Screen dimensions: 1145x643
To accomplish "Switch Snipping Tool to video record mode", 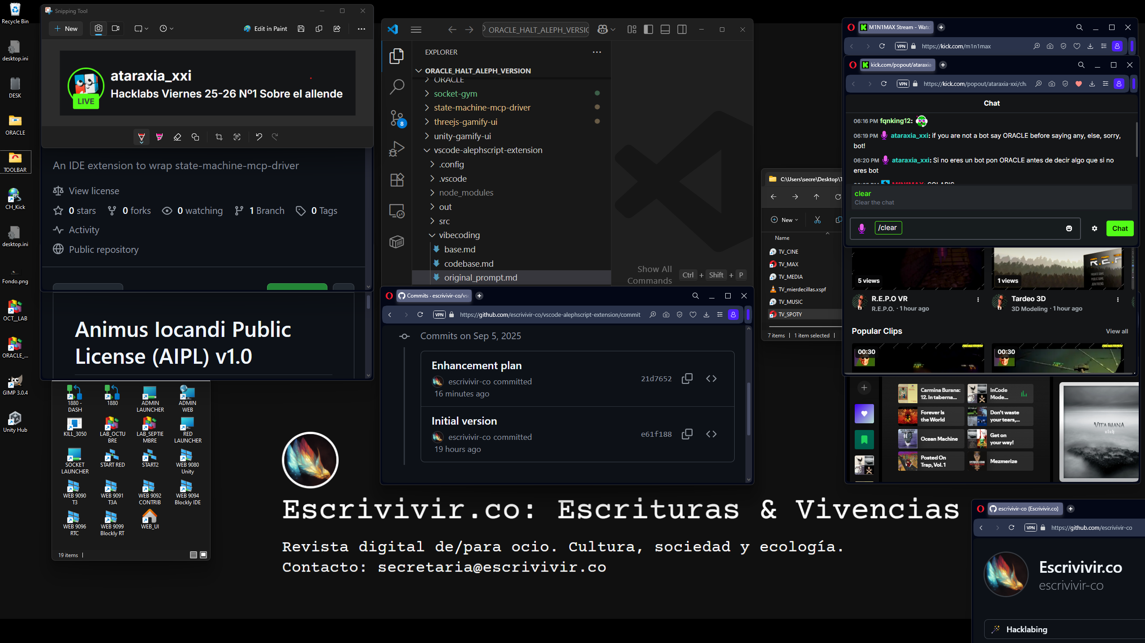I will 116,29.
